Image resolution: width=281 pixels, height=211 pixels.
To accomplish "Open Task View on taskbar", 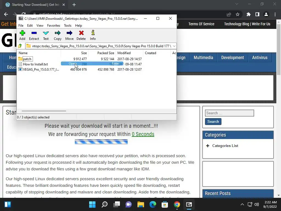I will (x=117, y=204).
